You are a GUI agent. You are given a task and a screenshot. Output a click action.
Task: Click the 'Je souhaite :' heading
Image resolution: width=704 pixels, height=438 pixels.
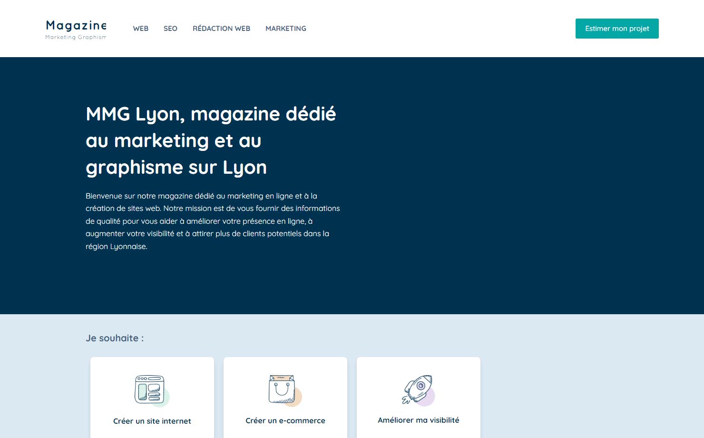[x=115, y=338]
